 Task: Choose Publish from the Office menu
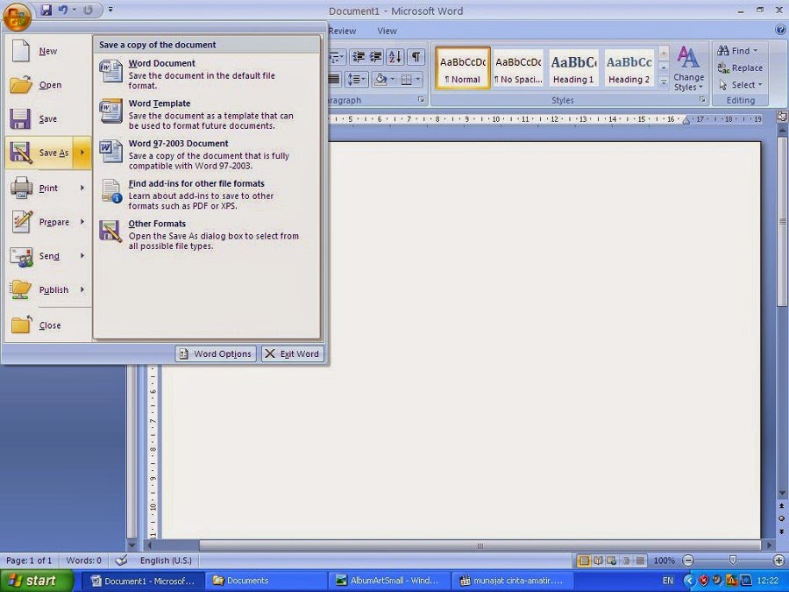pyautogui.click(x=40, y=289)
